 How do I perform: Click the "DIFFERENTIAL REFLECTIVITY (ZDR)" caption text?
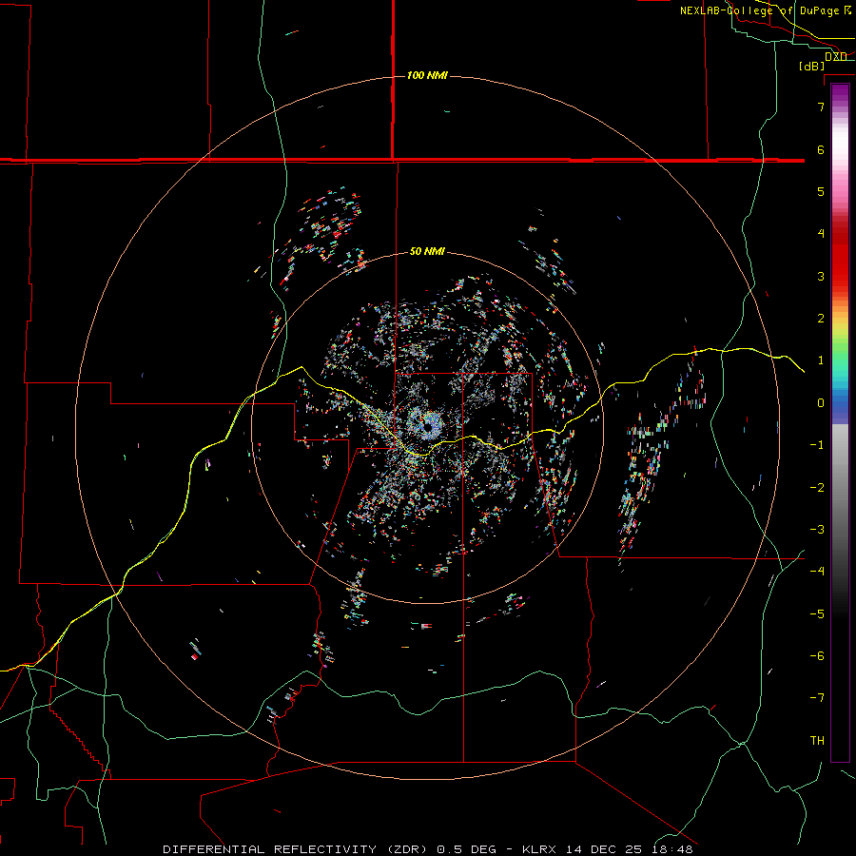click(x=297, y=849)
